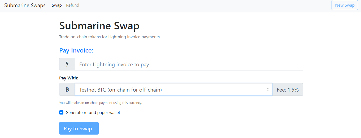The image size is (361, 138).
Task: Click the Pay With label
Action: 69,78
